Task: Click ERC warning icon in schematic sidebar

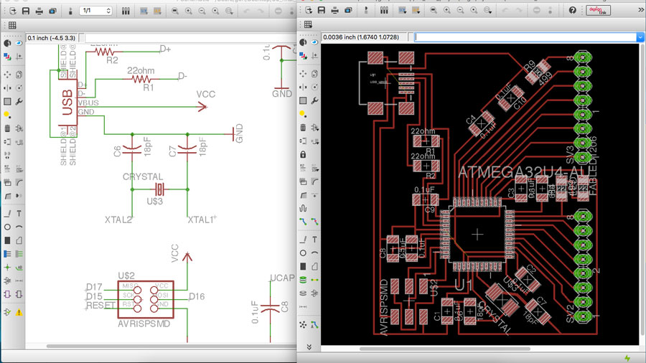Action: point(19,313)
